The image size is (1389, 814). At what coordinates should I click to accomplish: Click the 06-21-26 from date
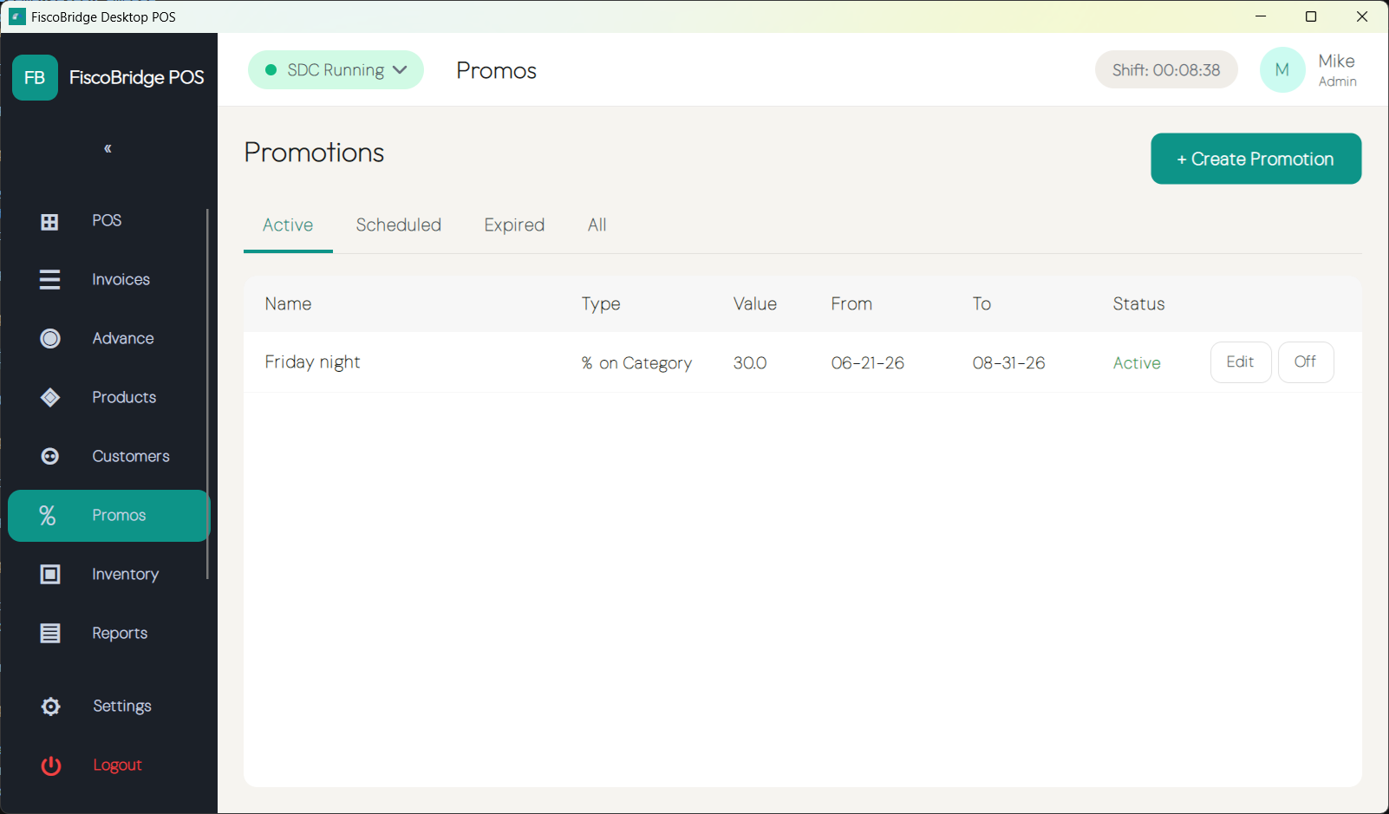click(x=867, y=363)
